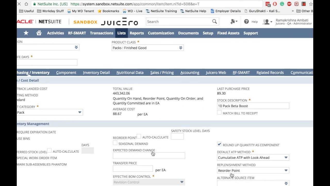Click the LastPass extension icon with badge 4
This screenshot has height=186, width=330.
pyautogui.click(x=268, y=4)
